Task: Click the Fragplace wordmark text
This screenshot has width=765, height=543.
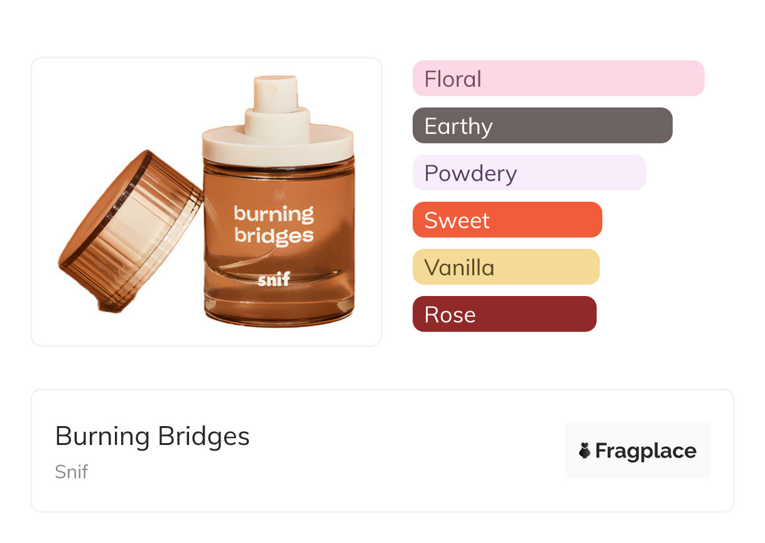Action: click(x=645, y=451)
